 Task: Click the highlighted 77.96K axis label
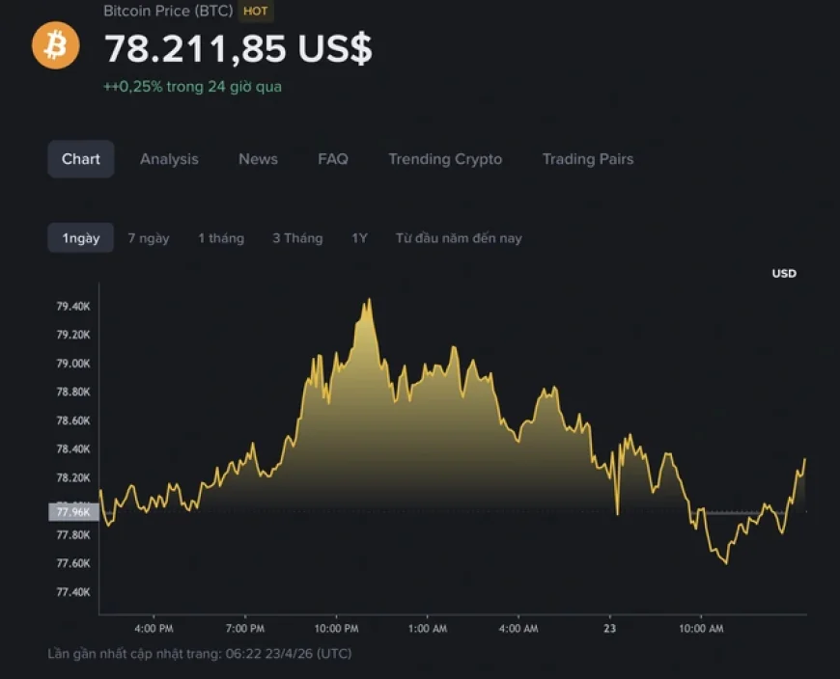click(x=72, y=513)
